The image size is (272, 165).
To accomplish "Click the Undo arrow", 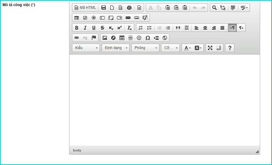I will pos(195,8).
